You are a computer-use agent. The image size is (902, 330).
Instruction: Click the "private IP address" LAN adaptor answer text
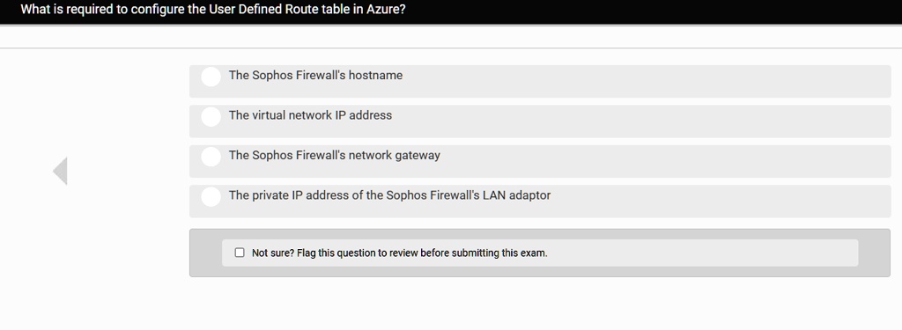click(x=389, y=195)
